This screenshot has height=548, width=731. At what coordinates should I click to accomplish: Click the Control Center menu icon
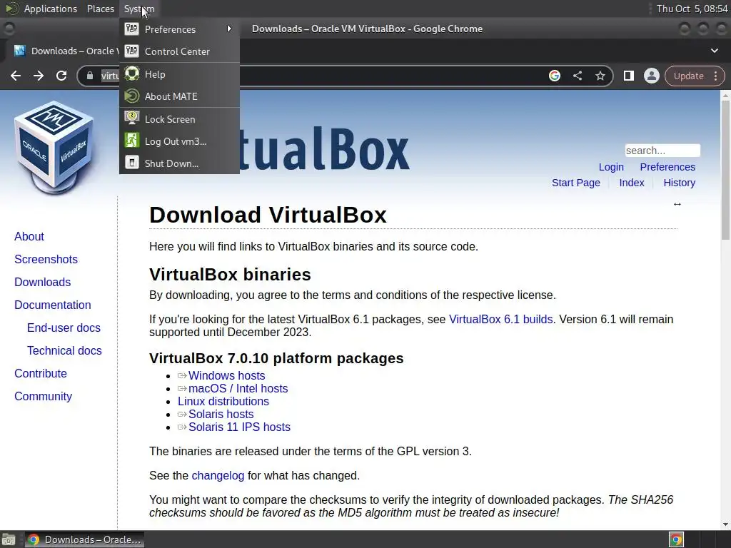click(x=132, y=51)
